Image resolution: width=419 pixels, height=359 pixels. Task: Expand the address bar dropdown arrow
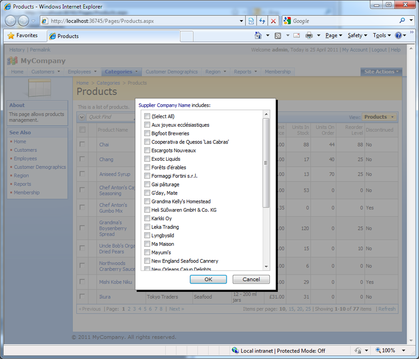point(241,21)
